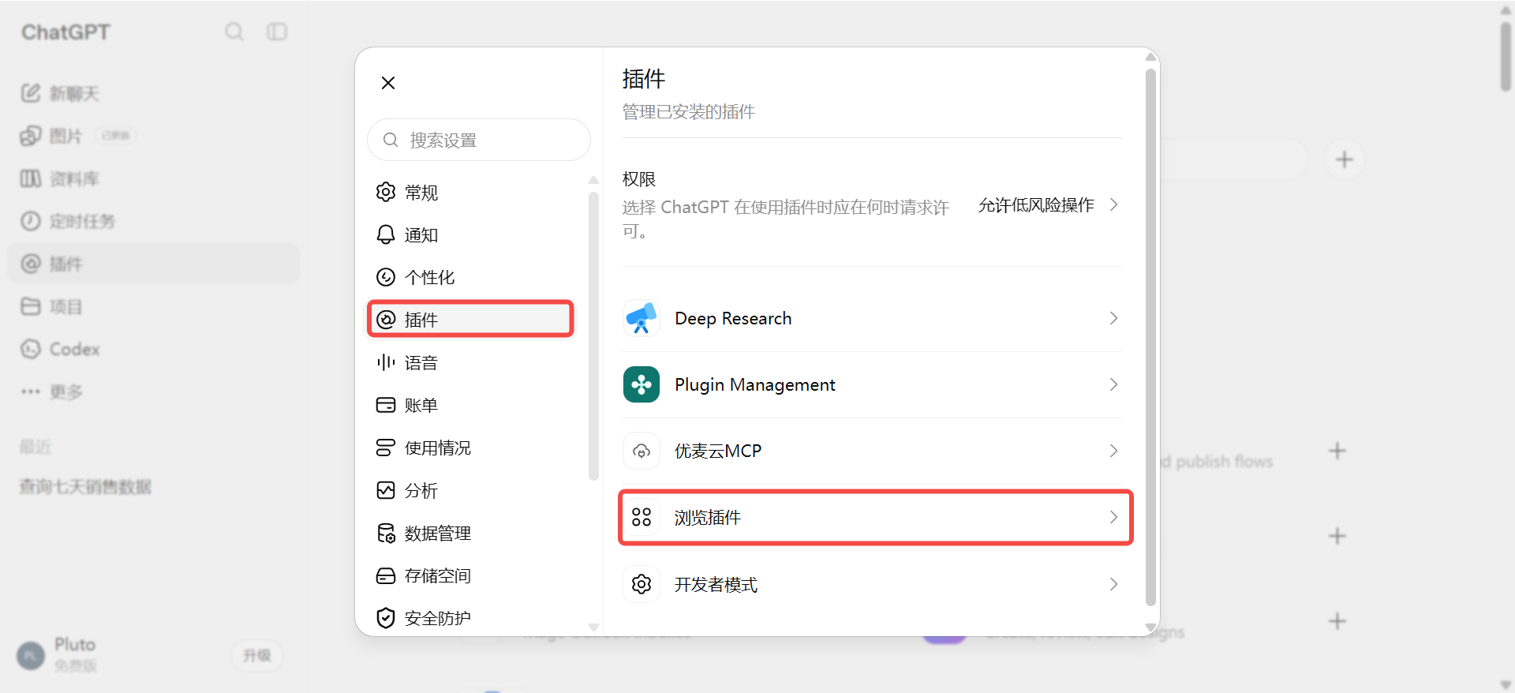Go to the 语音 settings tab
The image size is (1515, 693).
[471, 362]
